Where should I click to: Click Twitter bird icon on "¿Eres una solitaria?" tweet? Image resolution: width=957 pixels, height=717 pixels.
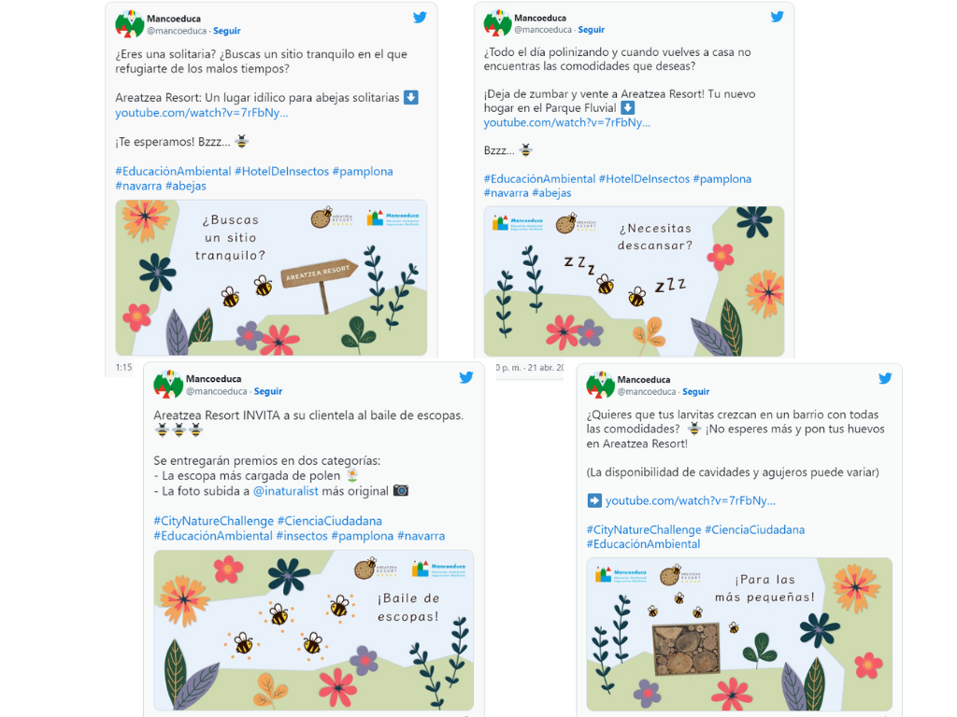(x=420, y=18)
